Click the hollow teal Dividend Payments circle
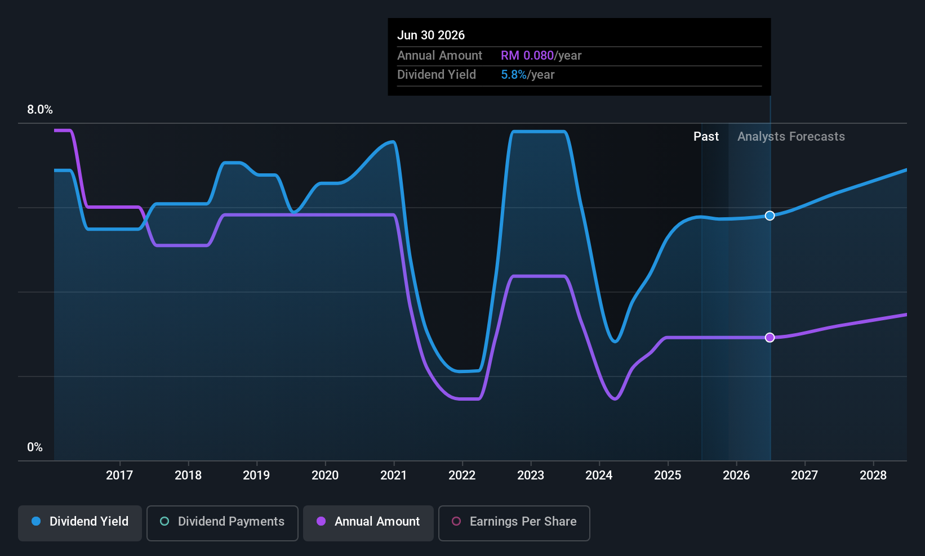 [x=164, y=521]
